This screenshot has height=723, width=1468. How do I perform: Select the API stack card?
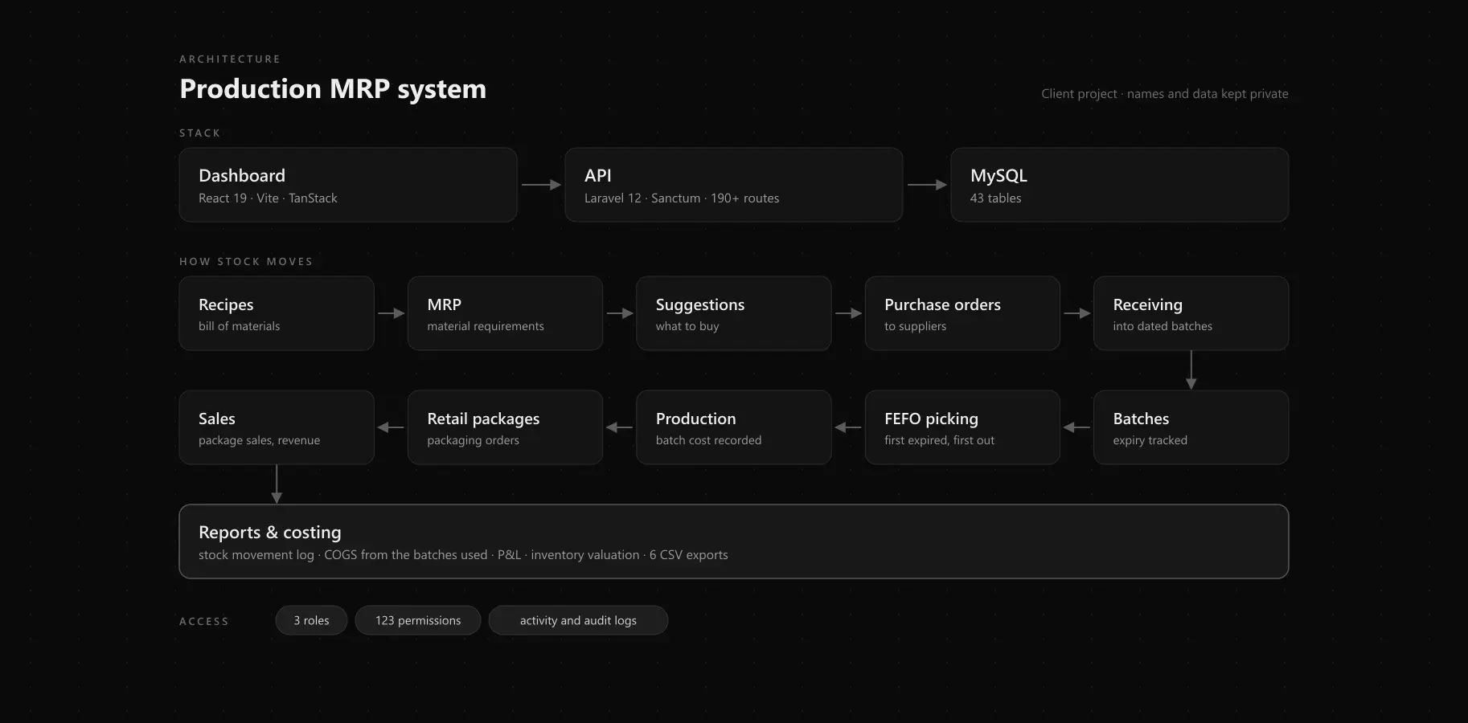click(733, 185)
